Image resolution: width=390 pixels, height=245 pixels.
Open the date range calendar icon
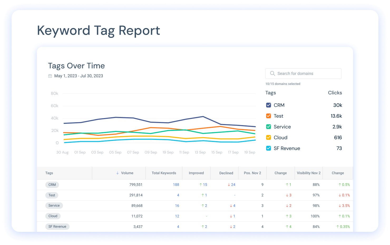coord(50,76)
